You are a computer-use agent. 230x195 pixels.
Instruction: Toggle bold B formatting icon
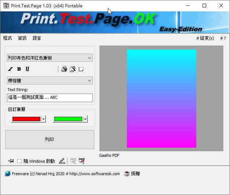point(19,69)
